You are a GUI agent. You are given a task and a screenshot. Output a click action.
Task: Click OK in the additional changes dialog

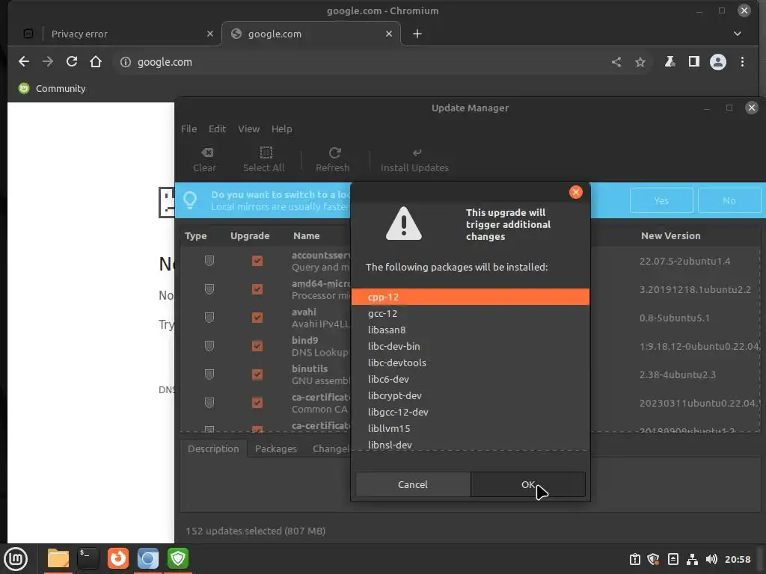point(528,484)
